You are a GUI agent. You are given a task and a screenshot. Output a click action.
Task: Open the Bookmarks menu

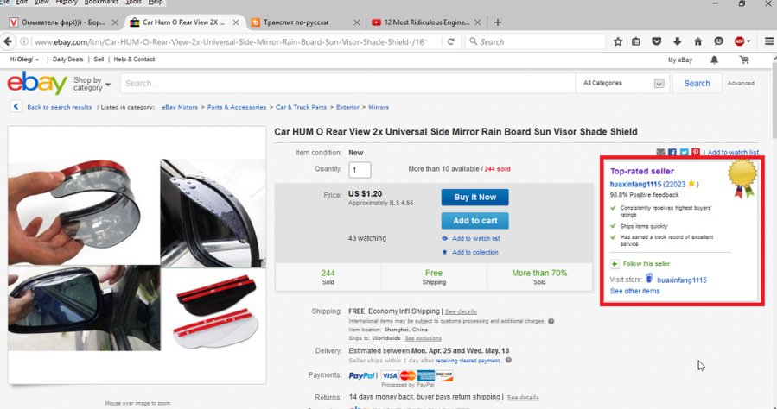[x=102, y=2]
